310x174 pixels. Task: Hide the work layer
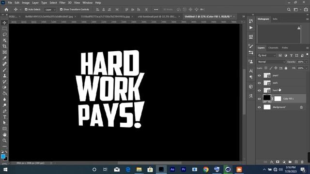pos(259,83)
